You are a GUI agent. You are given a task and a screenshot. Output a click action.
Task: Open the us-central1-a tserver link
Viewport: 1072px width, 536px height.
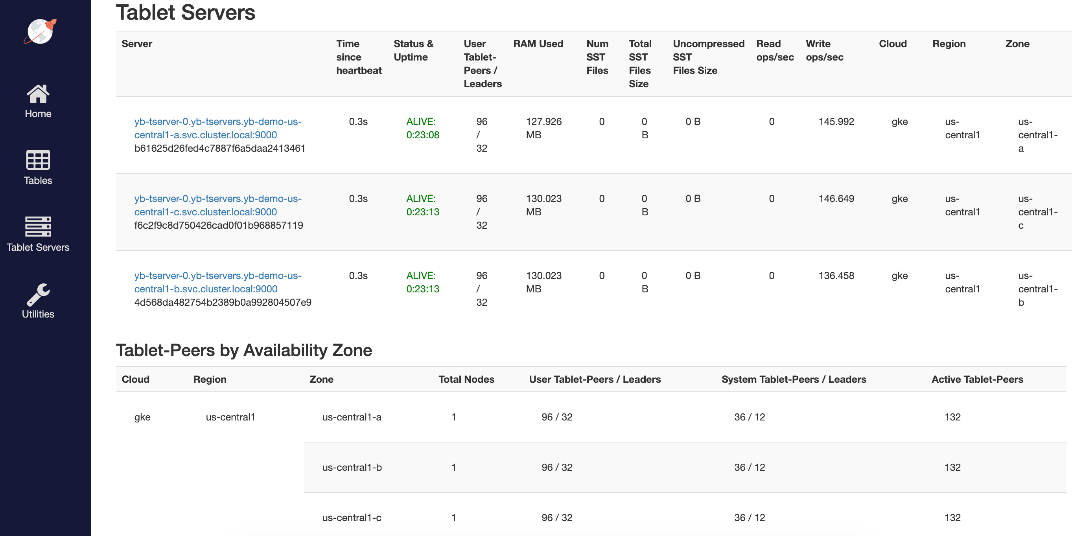[217, 128]
